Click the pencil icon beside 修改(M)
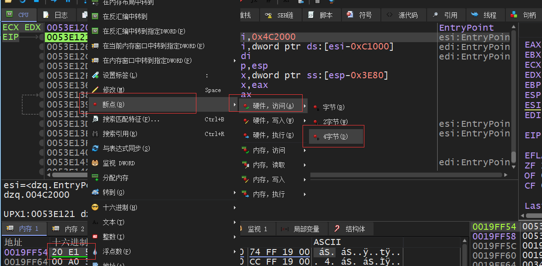This screenshot has height=266, width=542. (x=95, y=90)
